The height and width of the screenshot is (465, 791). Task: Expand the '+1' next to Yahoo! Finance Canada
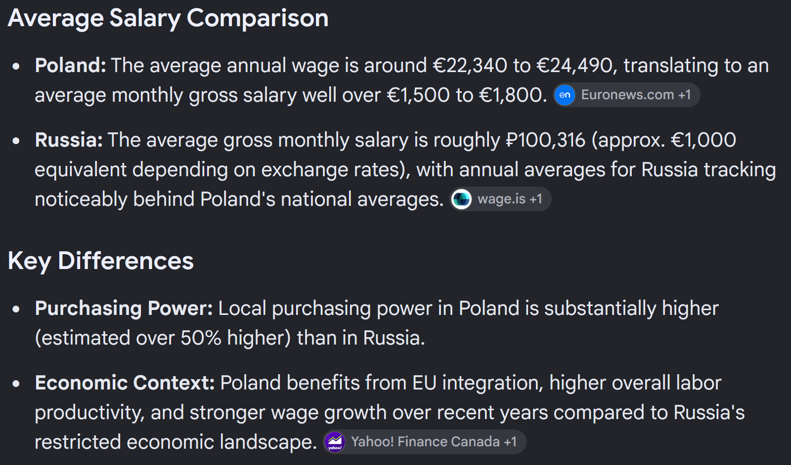[x=510, y=442]
